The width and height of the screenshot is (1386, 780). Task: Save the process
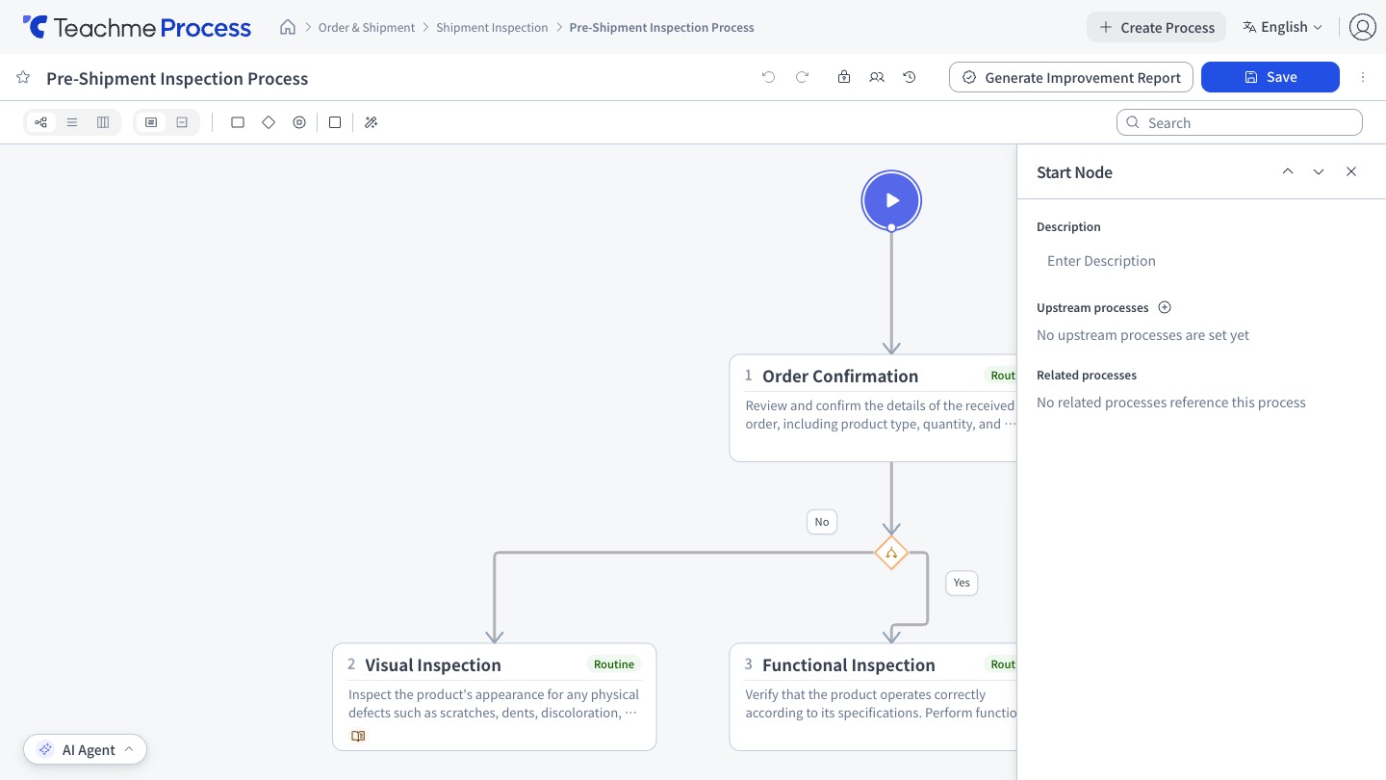point(1270,77)
